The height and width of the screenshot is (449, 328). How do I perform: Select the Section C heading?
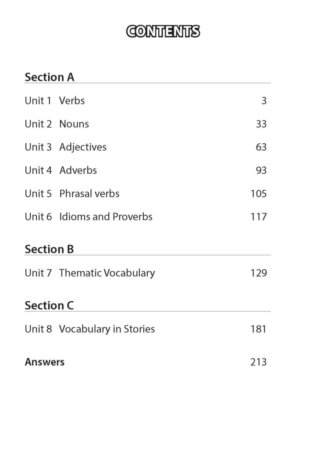coord(49,306)
